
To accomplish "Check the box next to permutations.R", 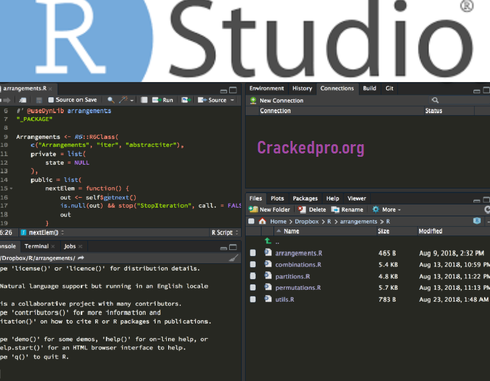I will [253, 287].
